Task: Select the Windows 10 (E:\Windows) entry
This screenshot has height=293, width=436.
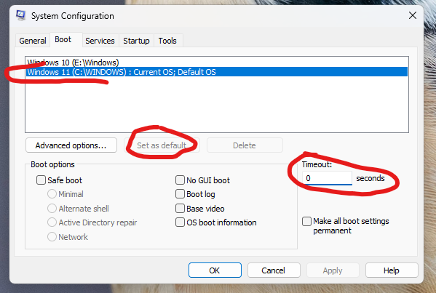Action: tap(217, 63)
